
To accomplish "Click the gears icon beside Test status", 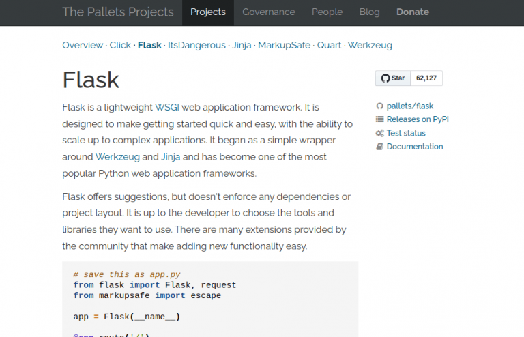I will [379, 134].
